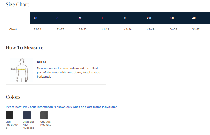
Task: Select the L size column header
Action: click(x=102, y=18)
